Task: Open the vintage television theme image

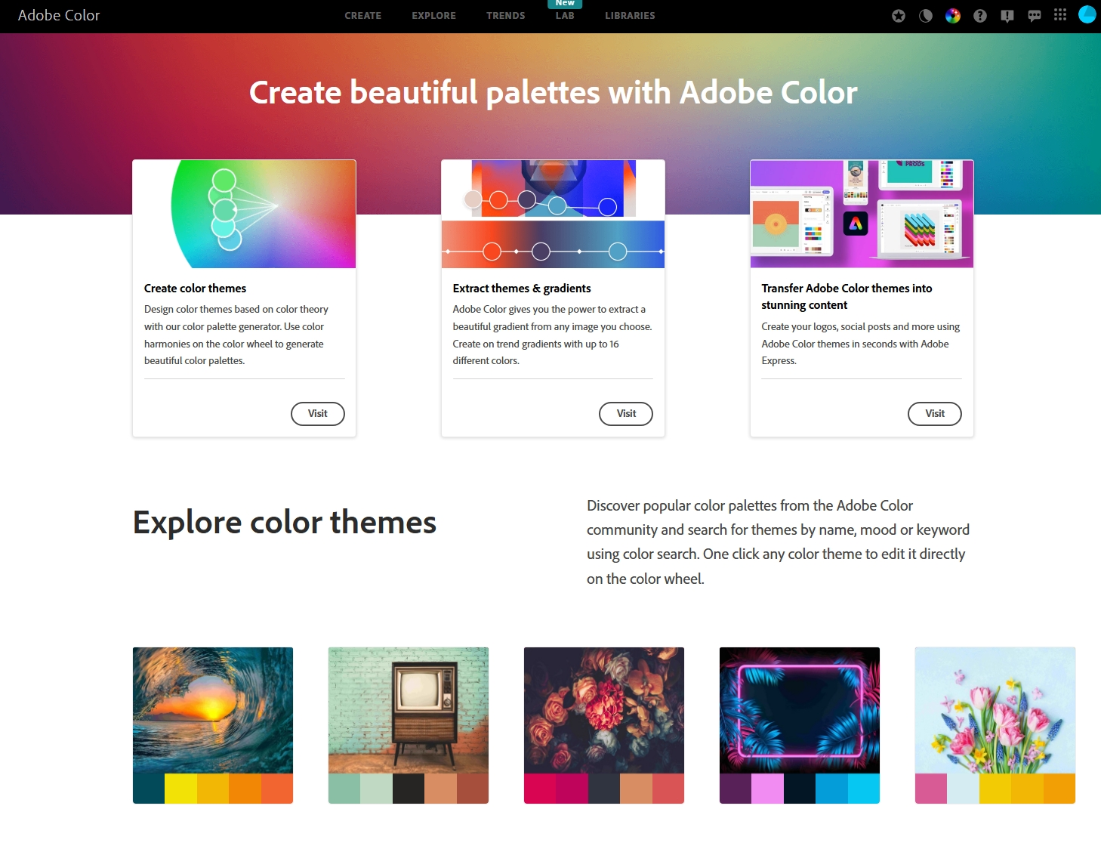Action: (x=409, y=710)
